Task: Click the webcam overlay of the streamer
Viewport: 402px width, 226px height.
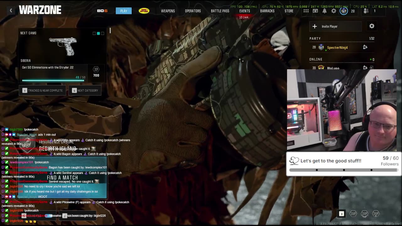Action: [342, 110]
